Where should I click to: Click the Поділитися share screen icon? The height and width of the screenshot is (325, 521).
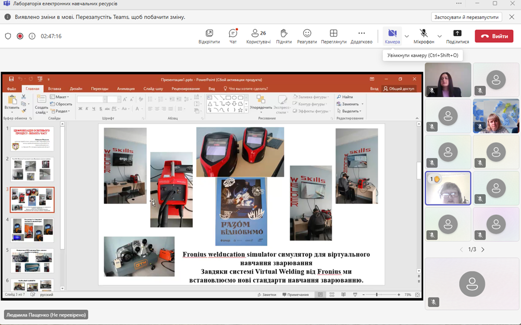[457, 34]
